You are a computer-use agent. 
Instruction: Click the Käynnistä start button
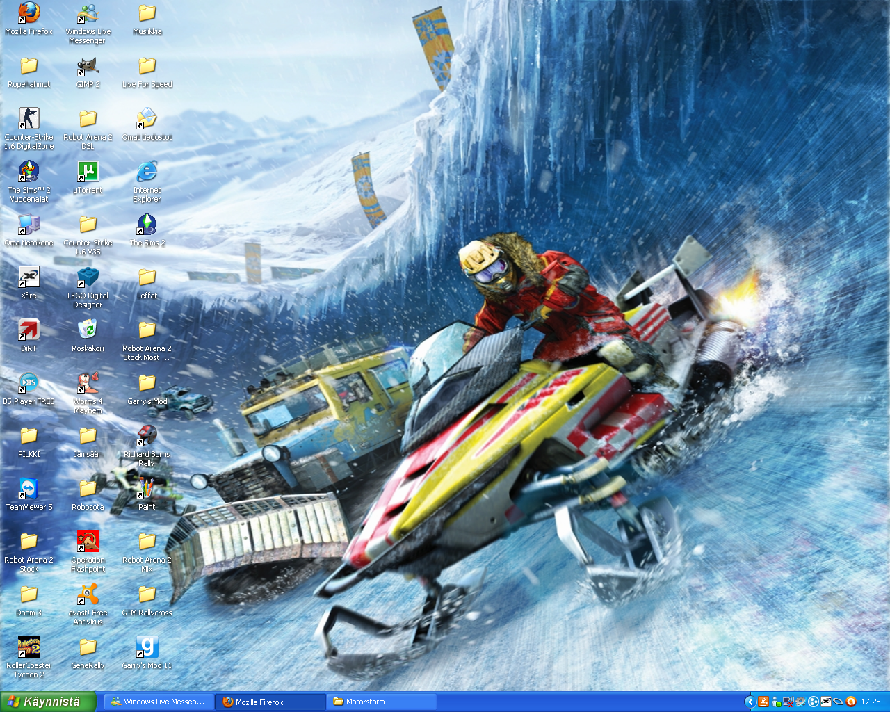(x=47, y=702)
